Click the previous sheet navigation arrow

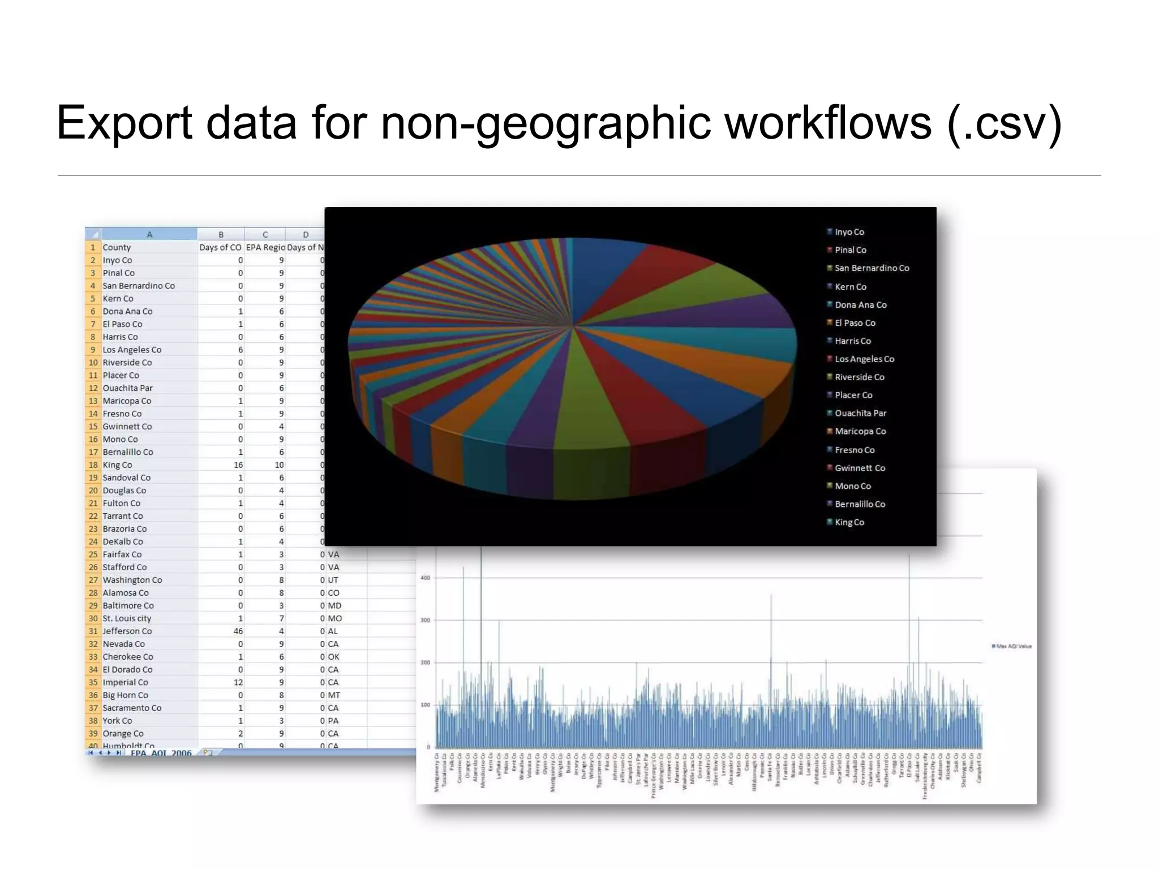[100, 753]
